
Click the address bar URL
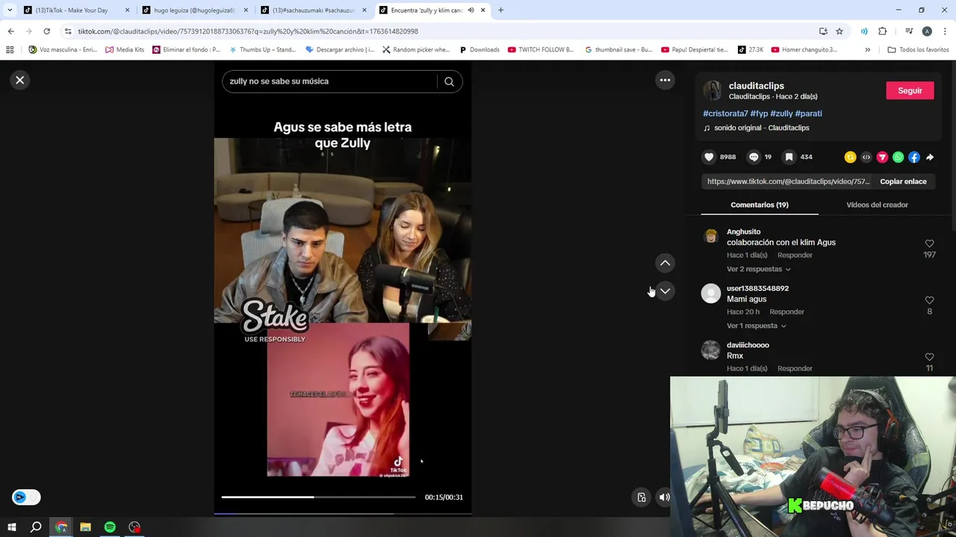click(248, 31)
